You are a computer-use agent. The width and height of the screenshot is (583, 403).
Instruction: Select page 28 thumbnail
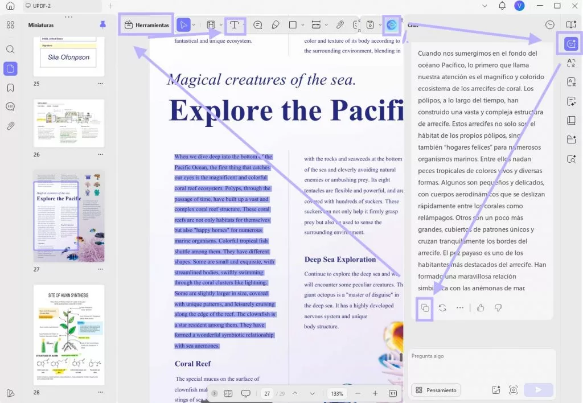pyautogui.click(x=69, y=335)
